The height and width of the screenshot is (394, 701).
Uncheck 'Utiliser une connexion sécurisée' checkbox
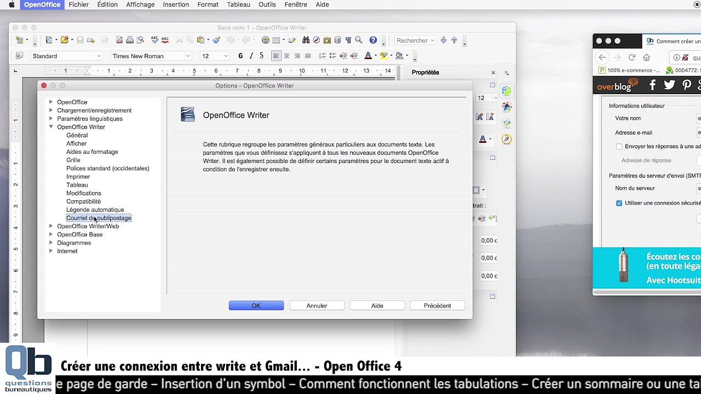coord(619,203)
